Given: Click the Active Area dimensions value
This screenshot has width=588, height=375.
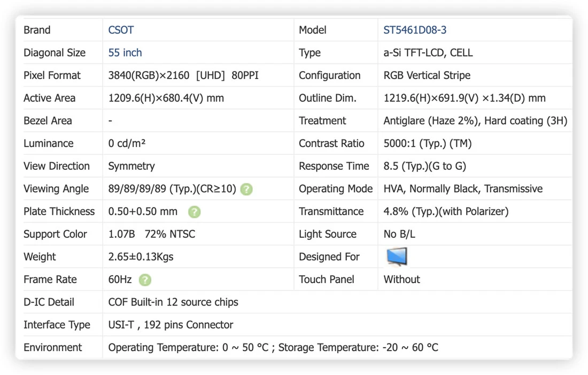Looking at the screenshot, I should pyautogui.click(x=166, y=98).
